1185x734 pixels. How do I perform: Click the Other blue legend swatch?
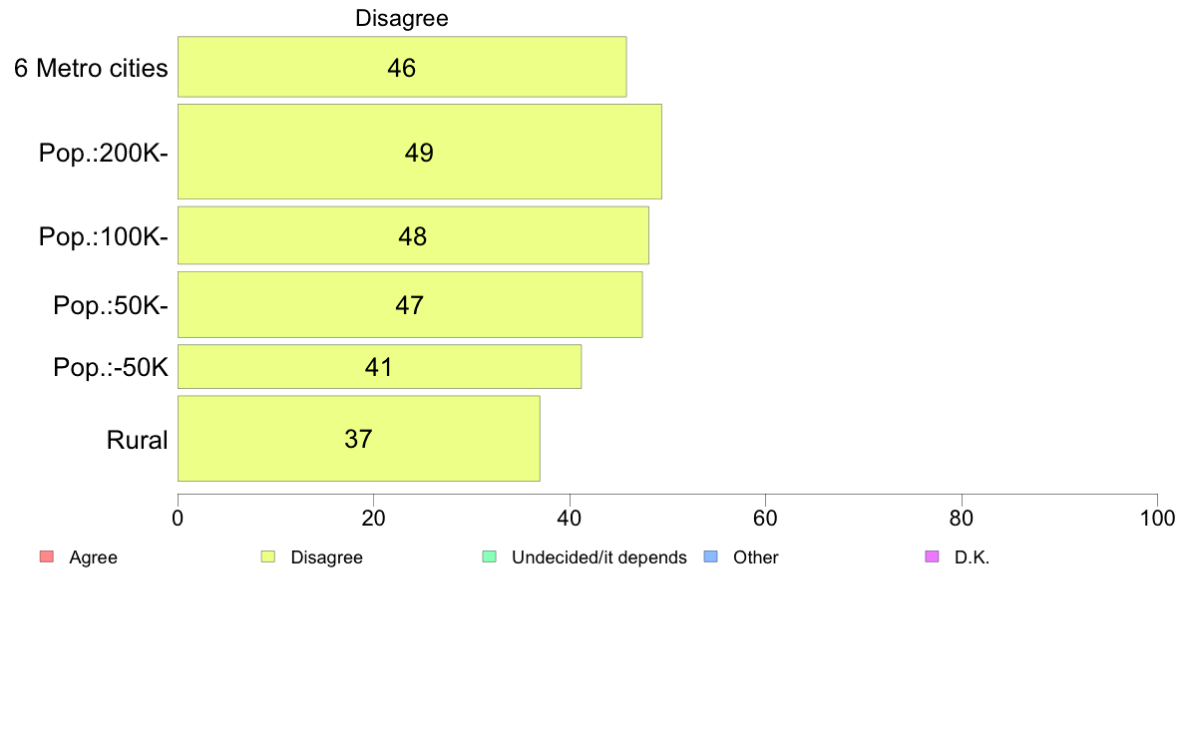[711, 557]
